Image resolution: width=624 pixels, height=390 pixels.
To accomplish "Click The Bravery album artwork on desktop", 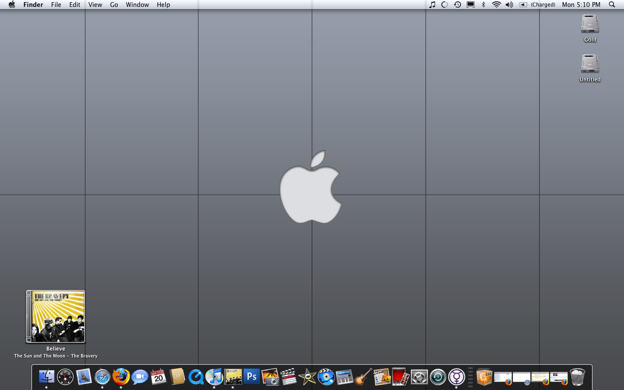I will click(x=55, y=316).
